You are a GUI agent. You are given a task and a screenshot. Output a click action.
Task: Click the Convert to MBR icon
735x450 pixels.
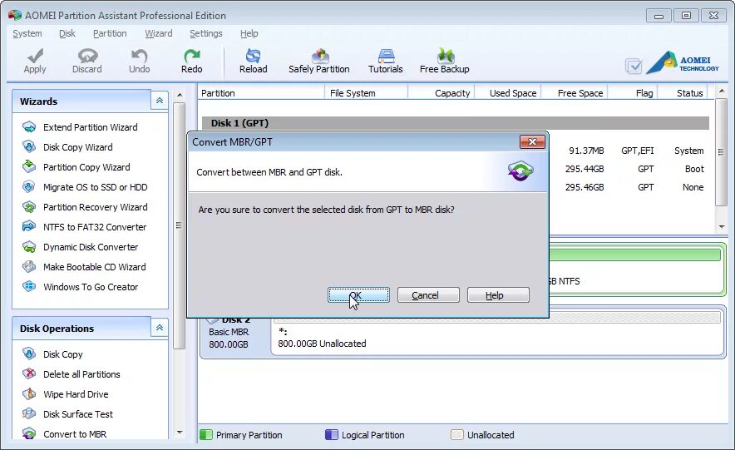[29, 433]
